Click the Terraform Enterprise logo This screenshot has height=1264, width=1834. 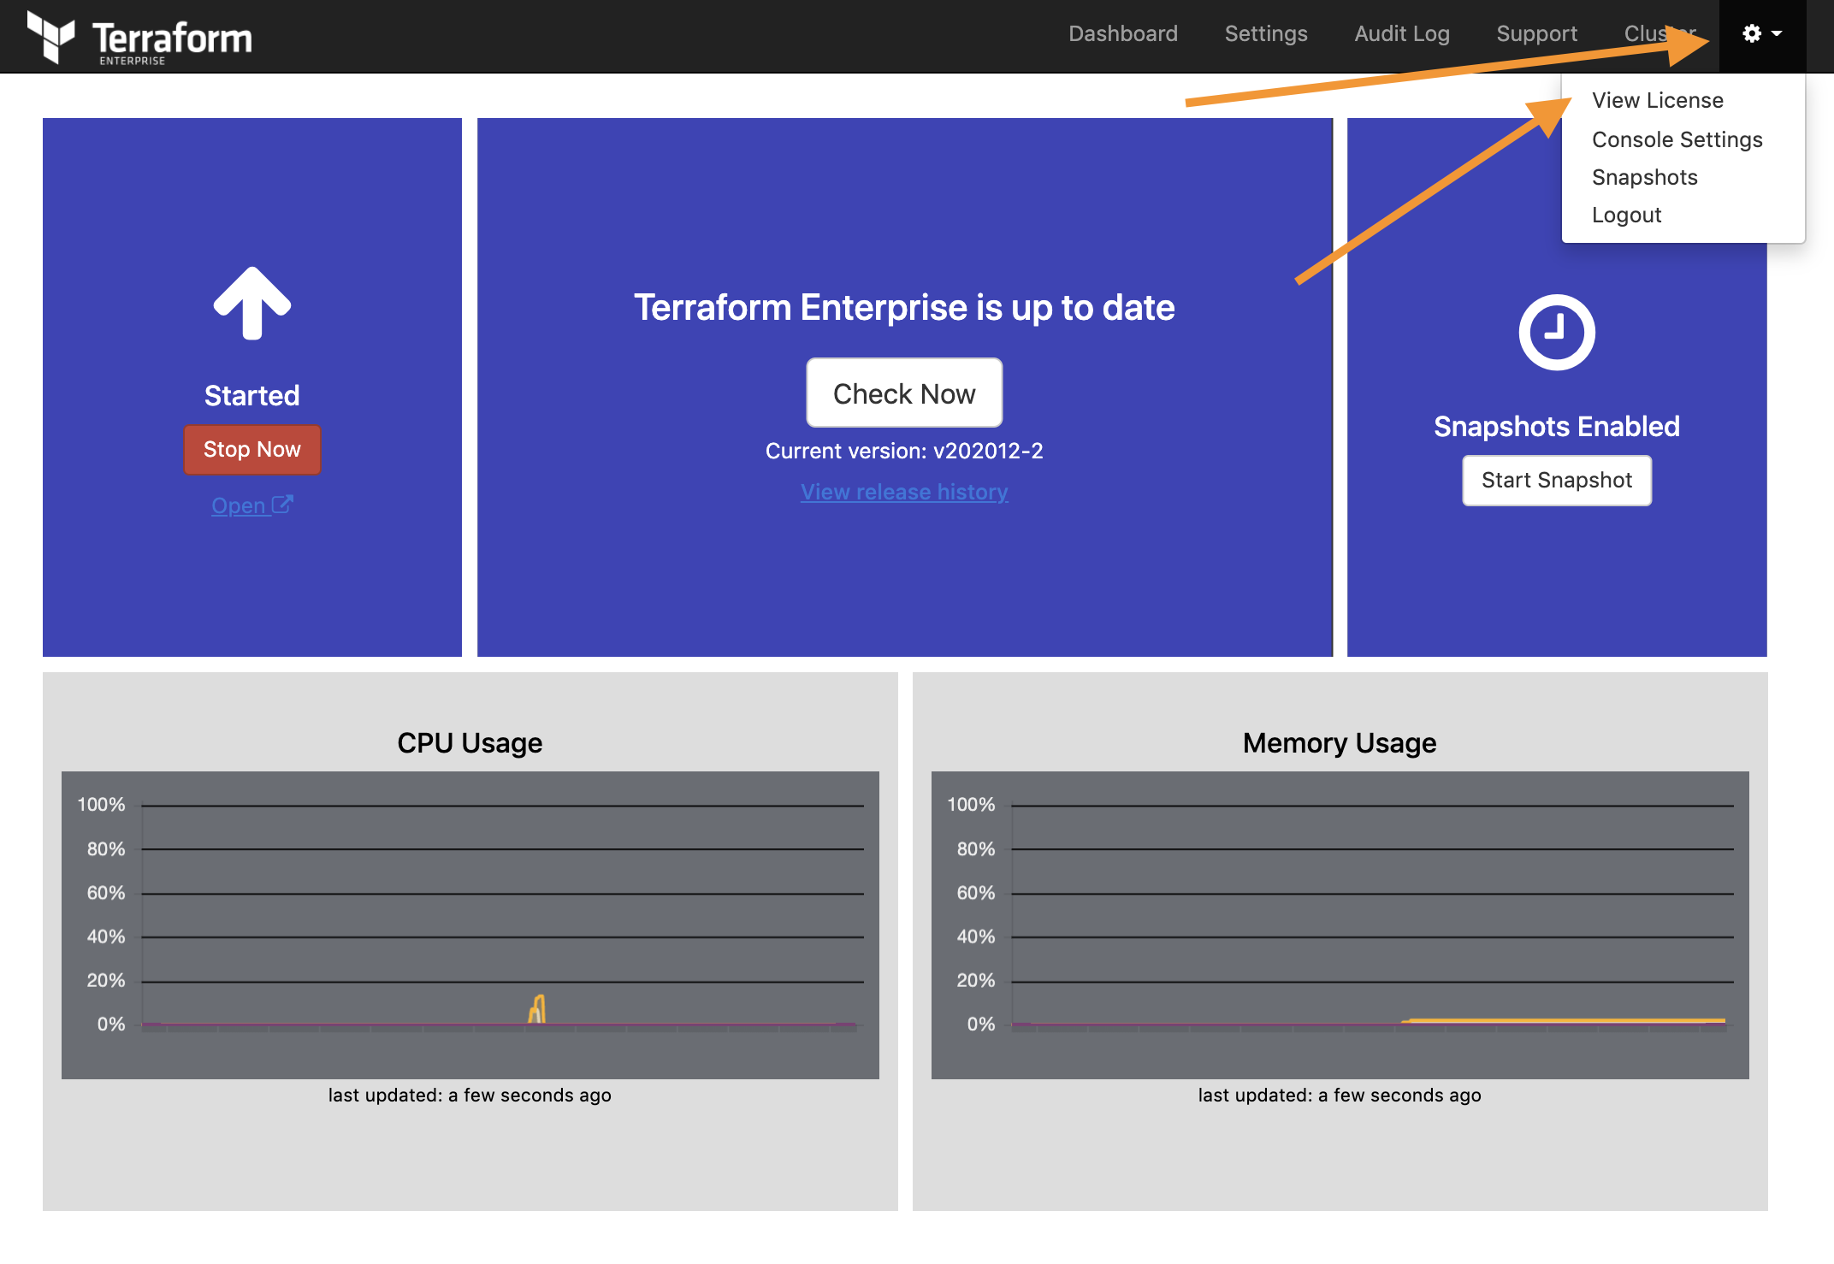click(139, 38)
